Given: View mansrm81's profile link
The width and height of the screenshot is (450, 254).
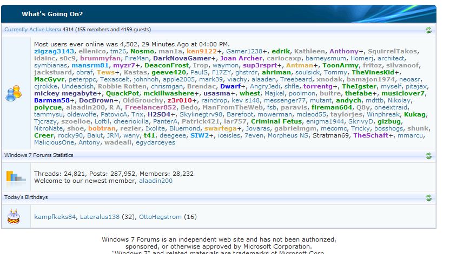Looking at the screenshot, I should point(90,65).
